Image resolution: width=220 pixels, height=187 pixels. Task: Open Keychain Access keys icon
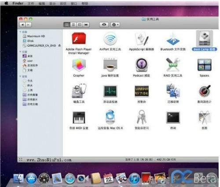click(142, 117)
